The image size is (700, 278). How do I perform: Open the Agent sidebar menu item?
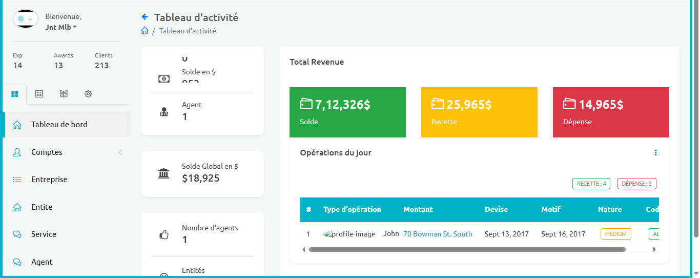click(42, 262)
